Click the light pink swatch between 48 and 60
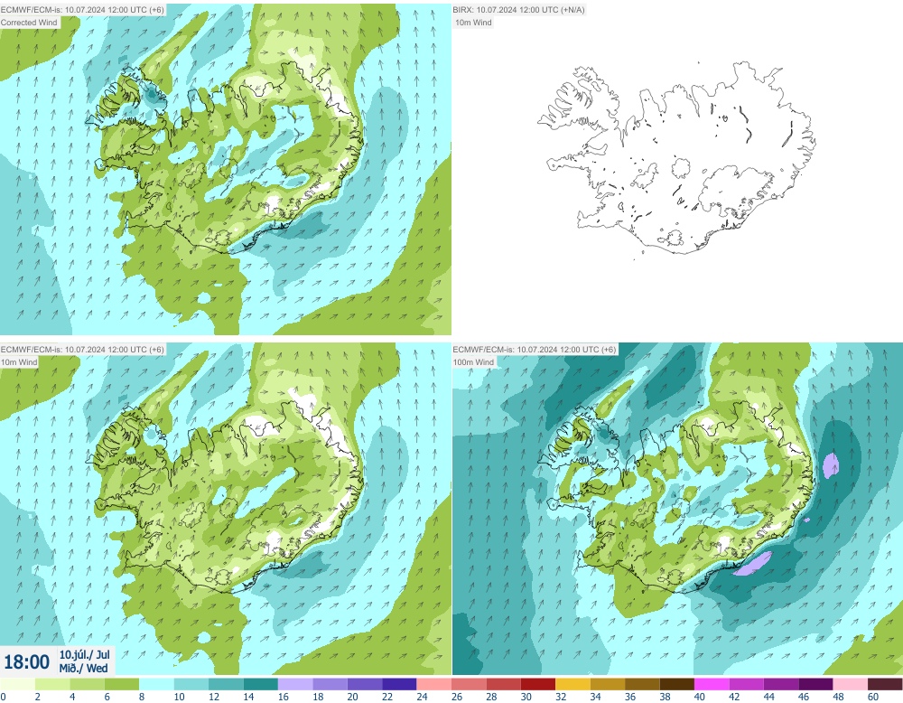This screenshot has width=903, height=703. (851, 684)
